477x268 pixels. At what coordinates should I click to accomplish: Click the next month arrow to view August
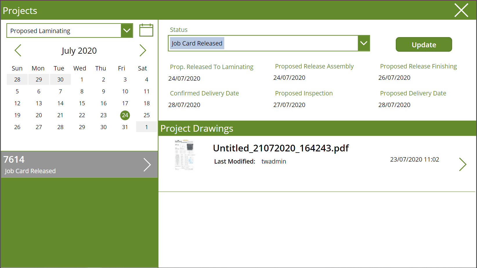pyautogui.click(x=143, y=50)
